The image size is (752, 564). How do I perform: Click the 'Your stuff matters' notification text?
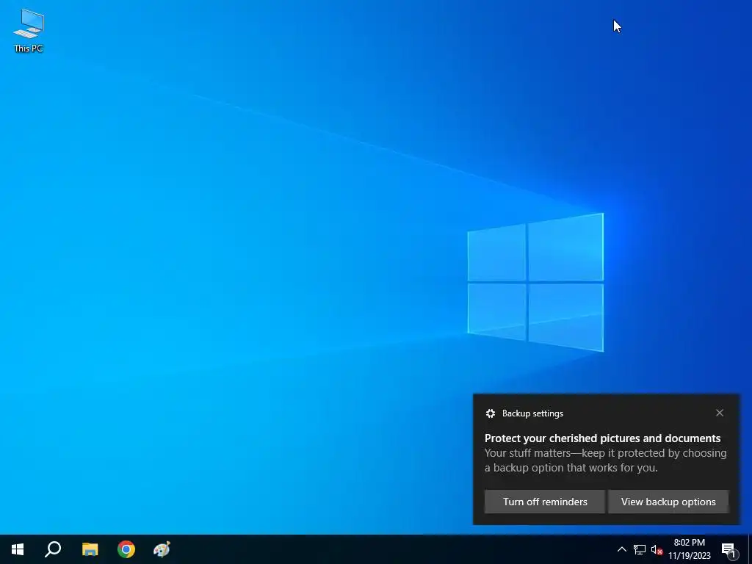[x=605, y=460]
